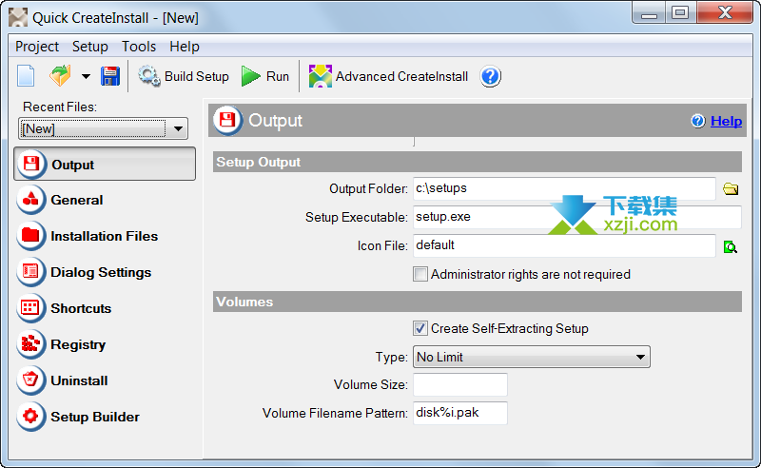
Task: Click the application icon in title bar
Action: coord(18,17)
